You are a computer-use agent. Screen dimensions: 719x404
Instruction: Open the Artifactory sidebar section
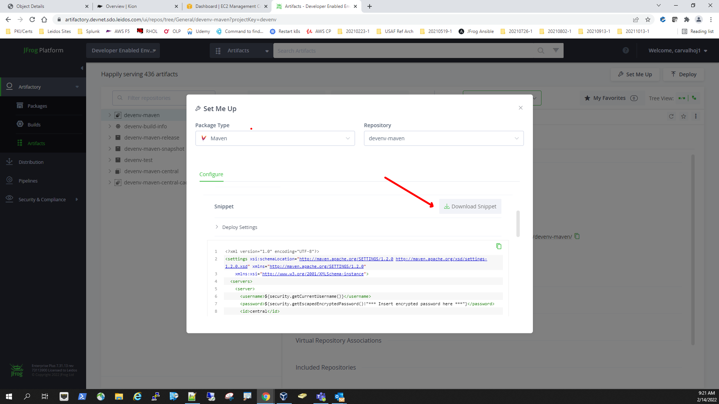pos(43,87)
